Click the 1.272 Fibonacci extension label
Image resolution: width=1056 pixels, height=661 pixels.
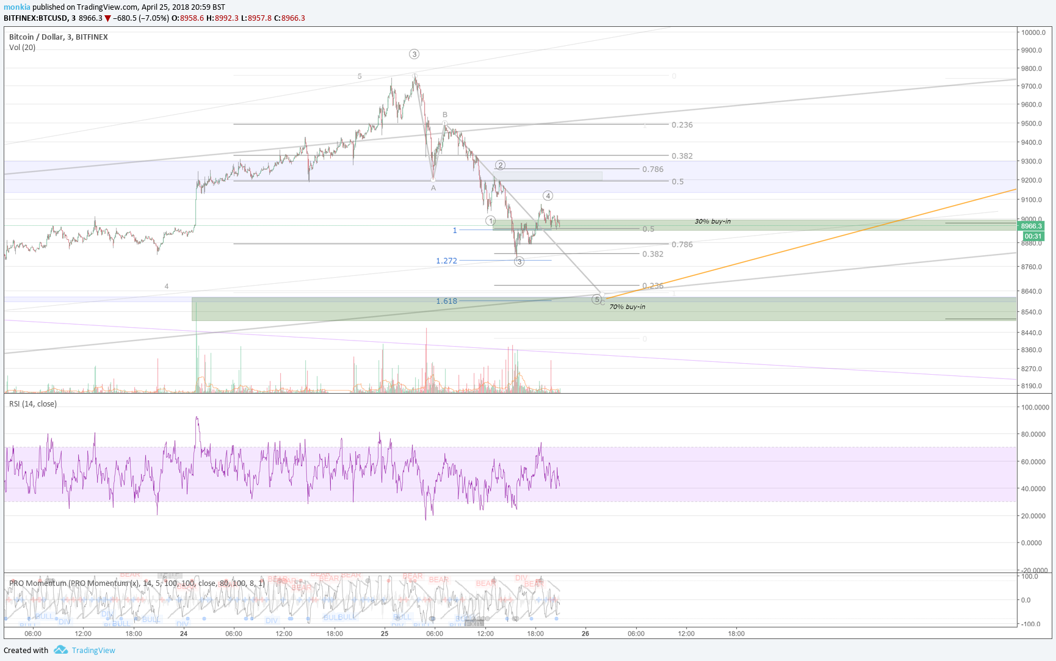point(446,261)
